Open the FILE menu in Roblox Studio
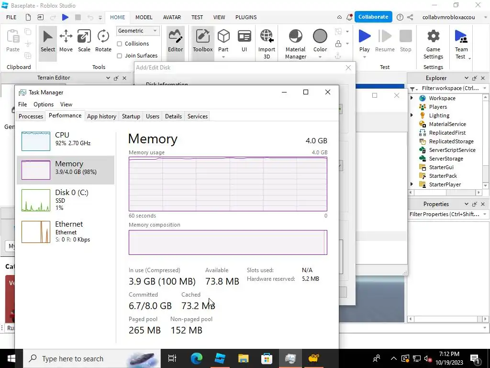The width and height of the screenshot is (490, 368). coord(11,17)
